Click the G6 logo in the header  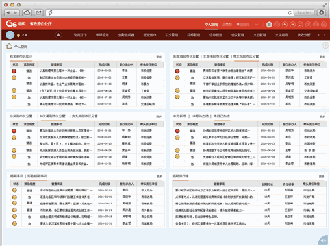[x=11, y=23]
